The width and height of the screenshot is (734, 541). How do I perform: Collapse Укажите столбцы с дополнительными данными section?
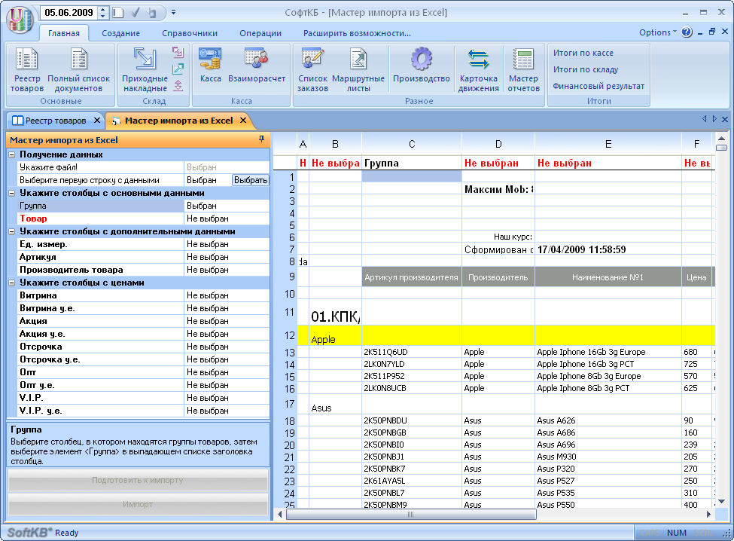point(12,231)
